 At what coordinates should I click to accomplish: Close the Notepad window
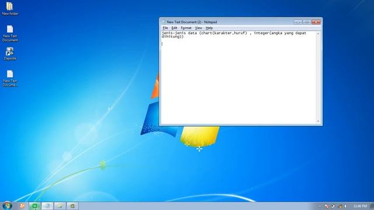(x=316, y=22)
